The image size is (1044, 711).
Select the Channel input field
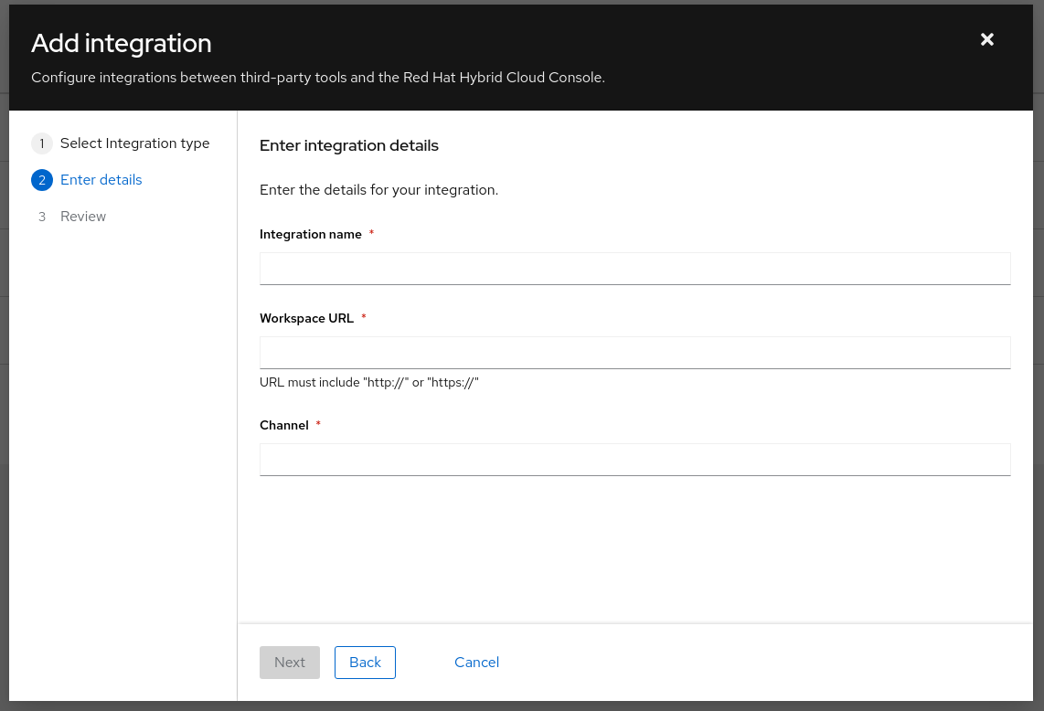(634, 460)
